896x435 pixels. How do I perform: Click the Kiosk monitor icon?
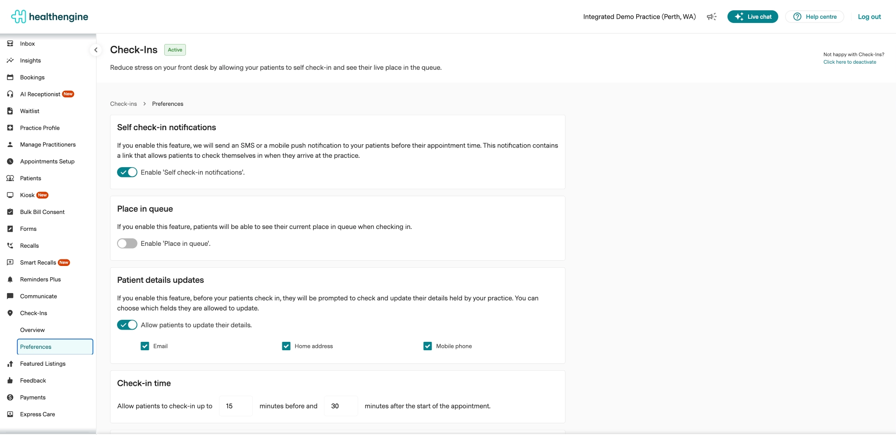tap(10, 195)
